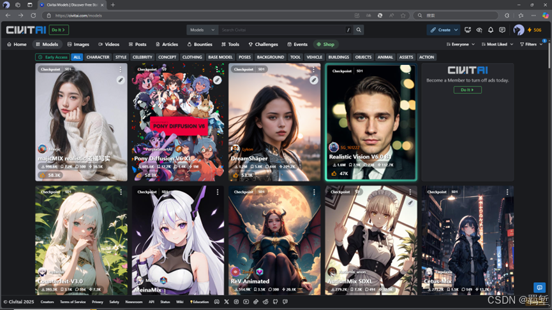552x310 pixels.
Task: Select the ALL category chip
Action: [77, 57]
